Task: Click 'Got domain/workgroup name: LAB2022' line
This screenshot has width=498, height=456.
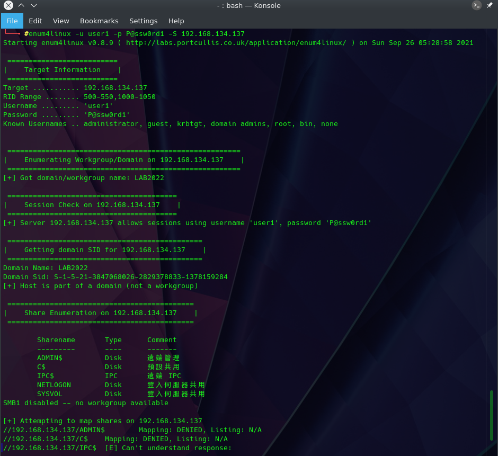Action: [84, 177]
